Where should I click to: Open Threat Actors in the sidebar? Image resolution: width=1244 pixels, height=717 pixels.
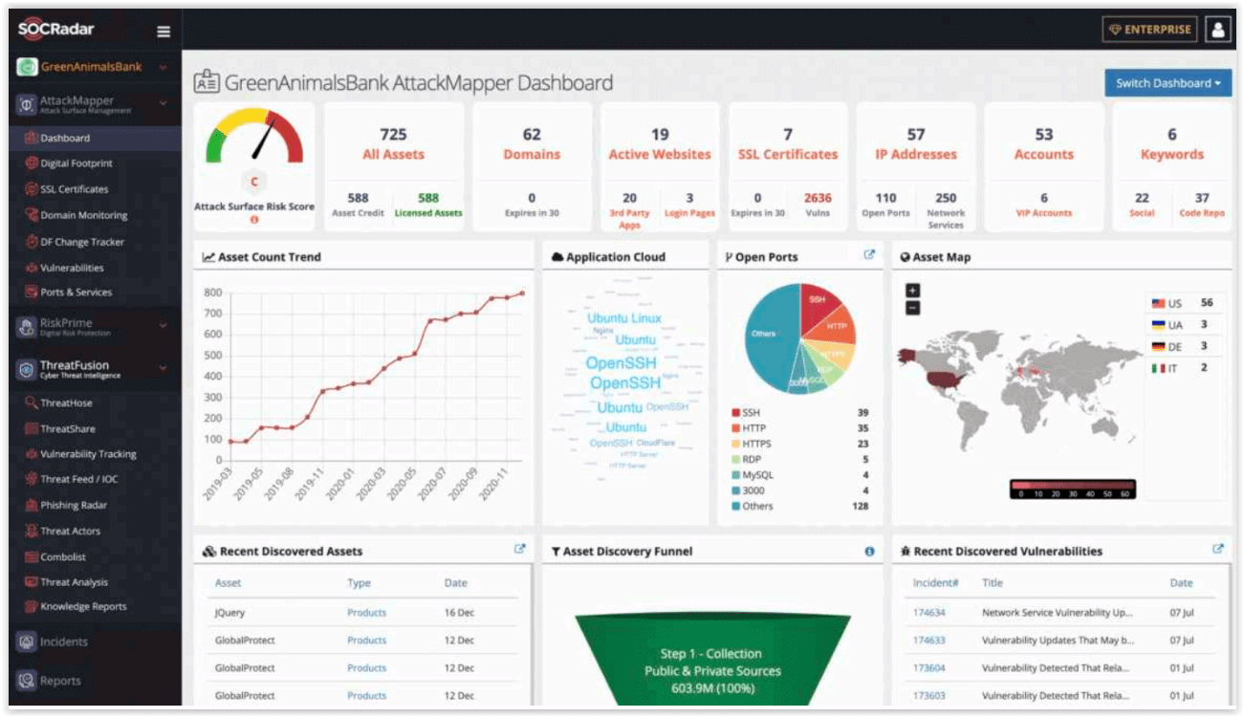67,531
